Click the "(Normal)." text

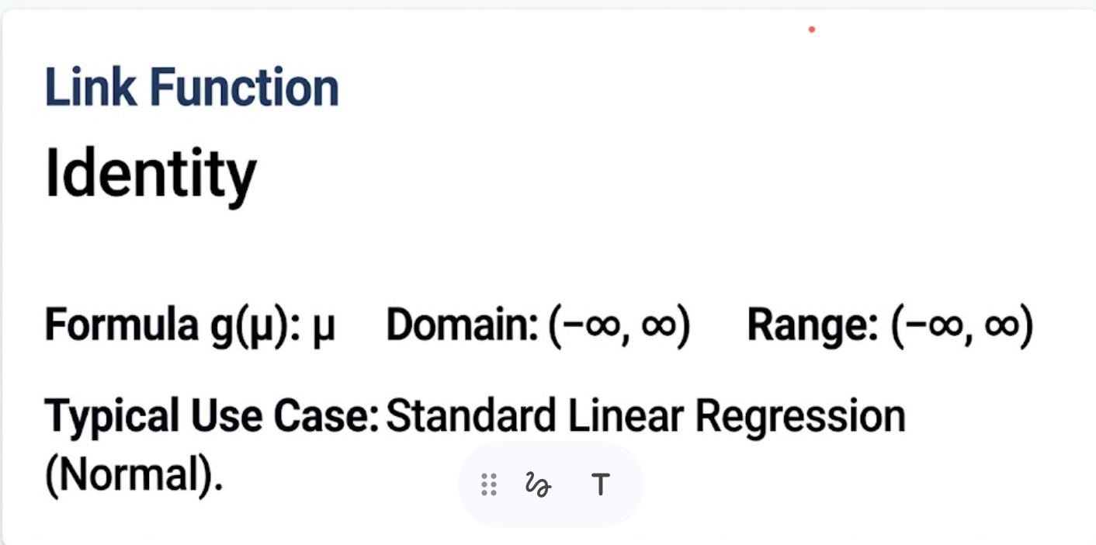point(134,473)
